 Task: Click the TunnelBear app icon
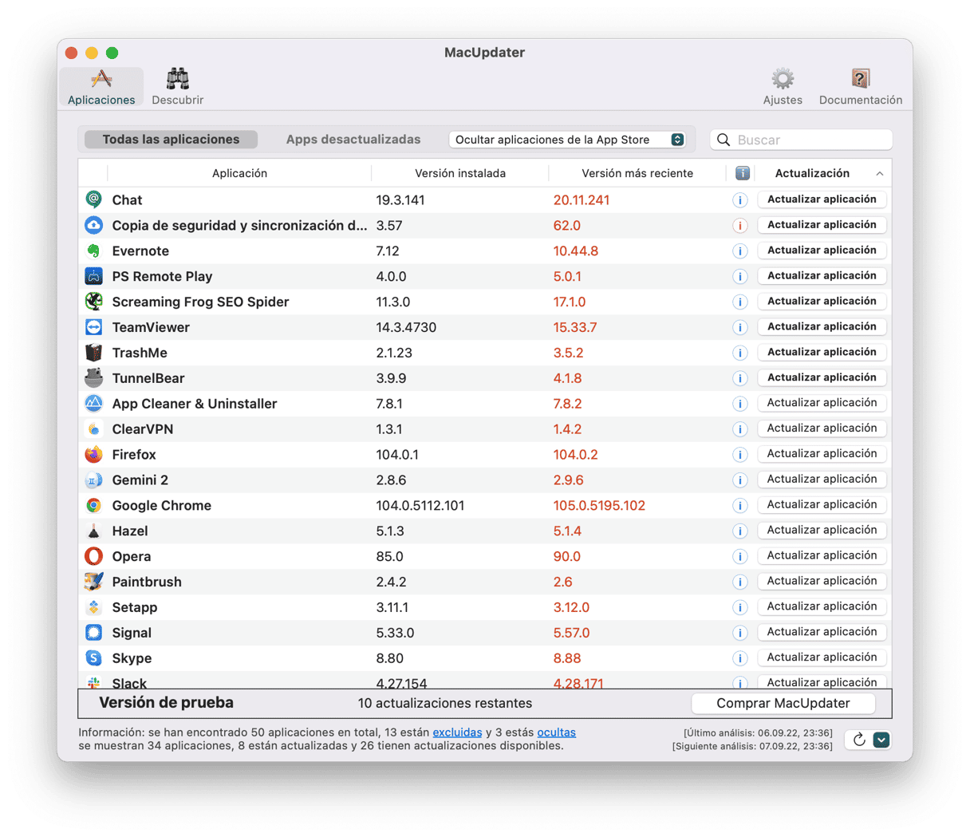94,378
